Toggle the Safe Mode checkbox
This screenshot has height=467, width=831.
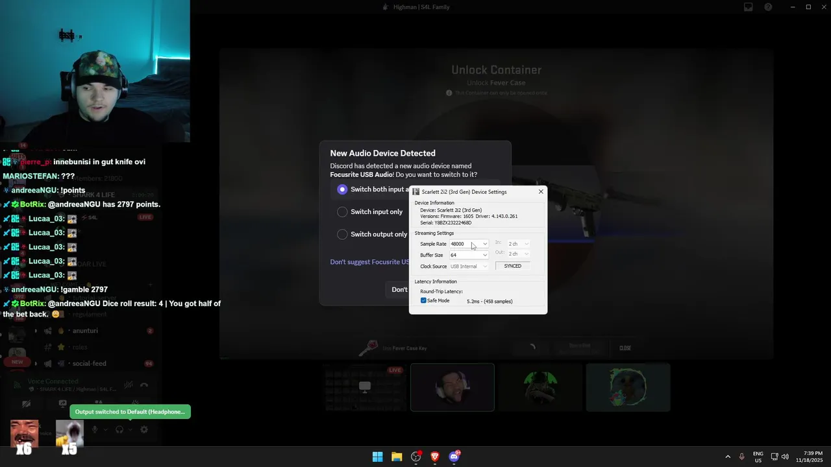tap(423, 300)
